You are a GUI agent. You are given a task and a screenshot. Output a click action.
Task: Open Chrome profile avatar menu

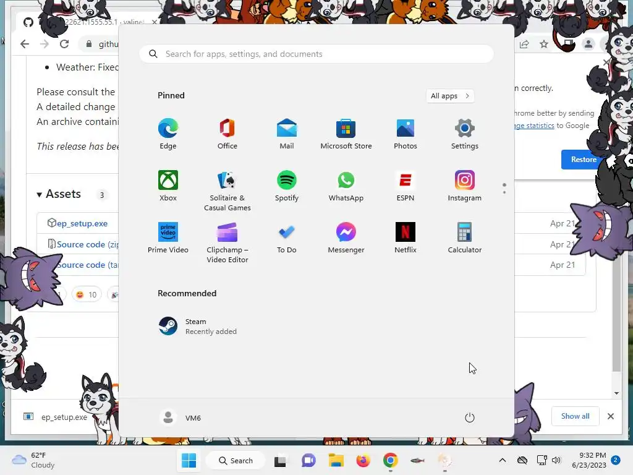(588, 44)
